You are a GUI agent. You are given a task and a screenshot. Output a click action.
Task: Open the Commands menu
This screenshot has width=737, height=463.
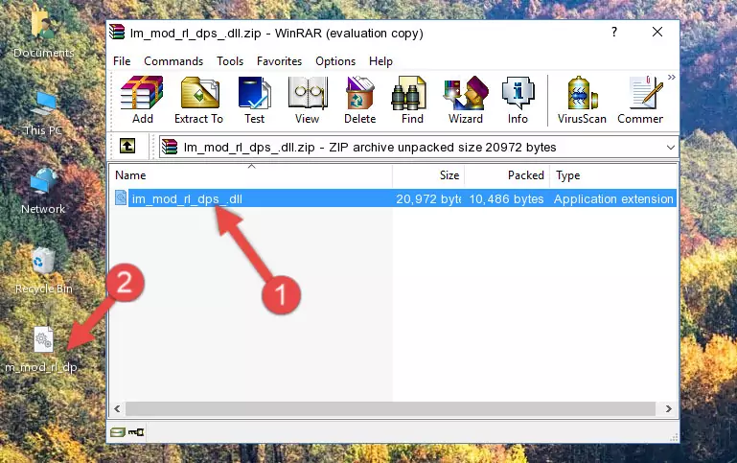173,61
